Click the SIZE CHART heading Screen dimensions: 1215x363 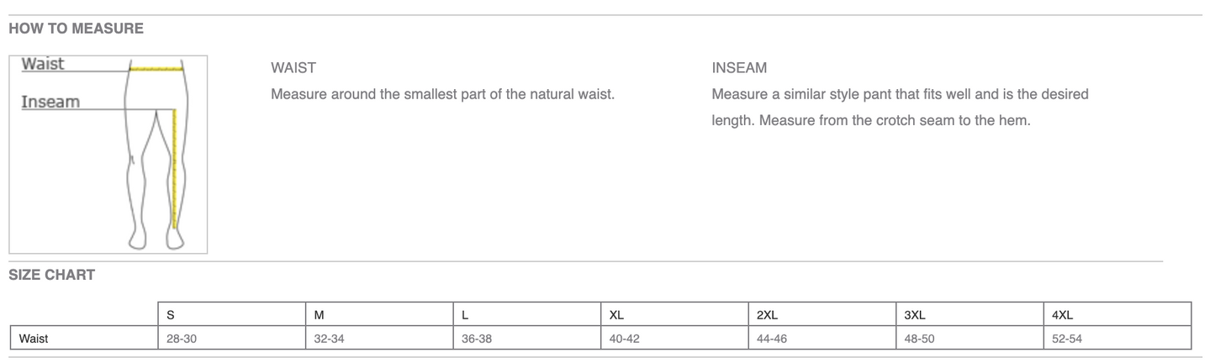(x=52, y=275)
